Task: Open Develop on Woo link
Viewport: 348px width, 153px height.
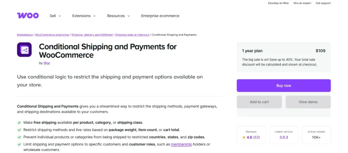Action: [x=278, y=3]
